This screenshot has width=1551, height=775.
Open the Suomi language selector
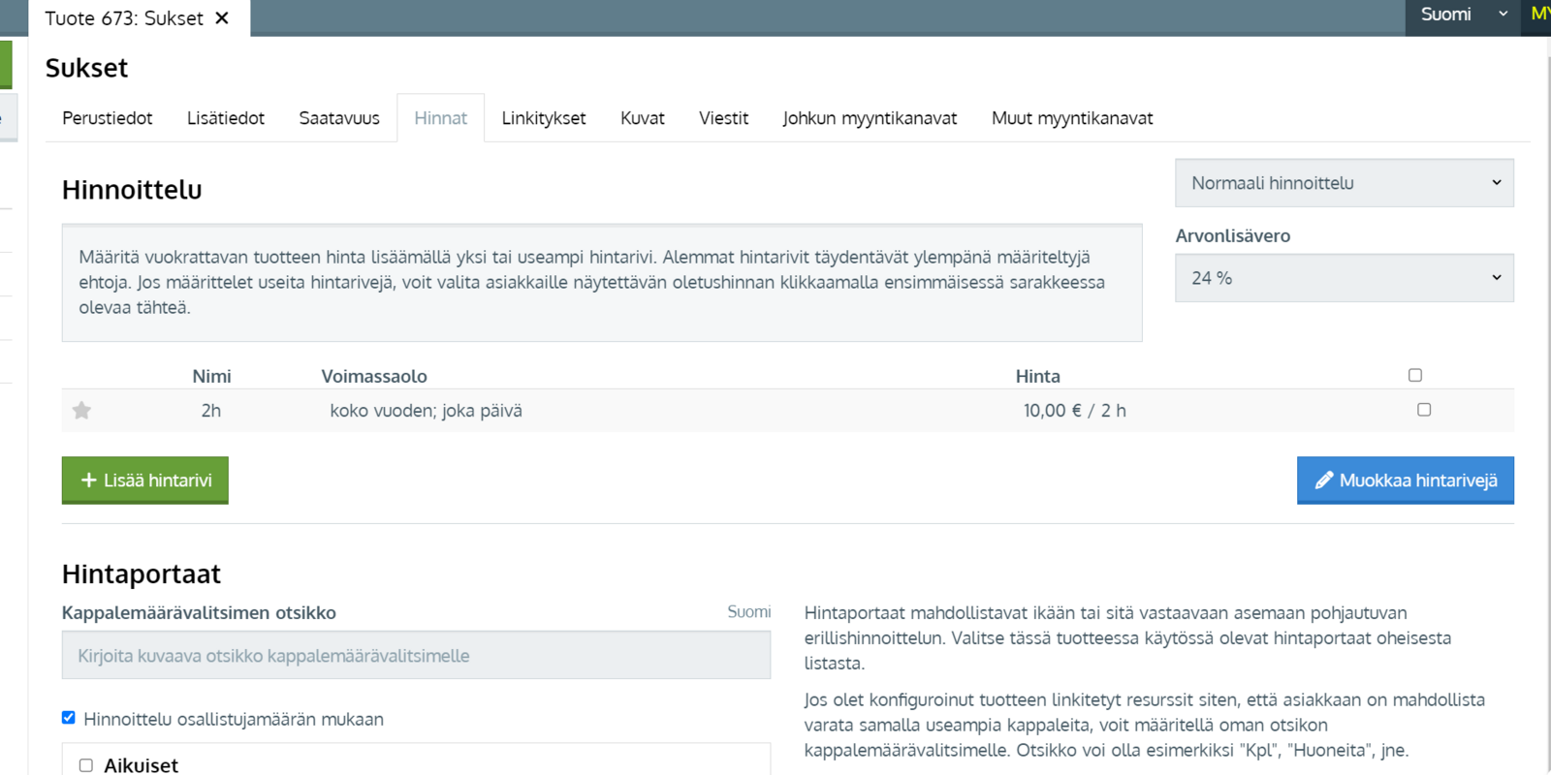pos(1463,15)
